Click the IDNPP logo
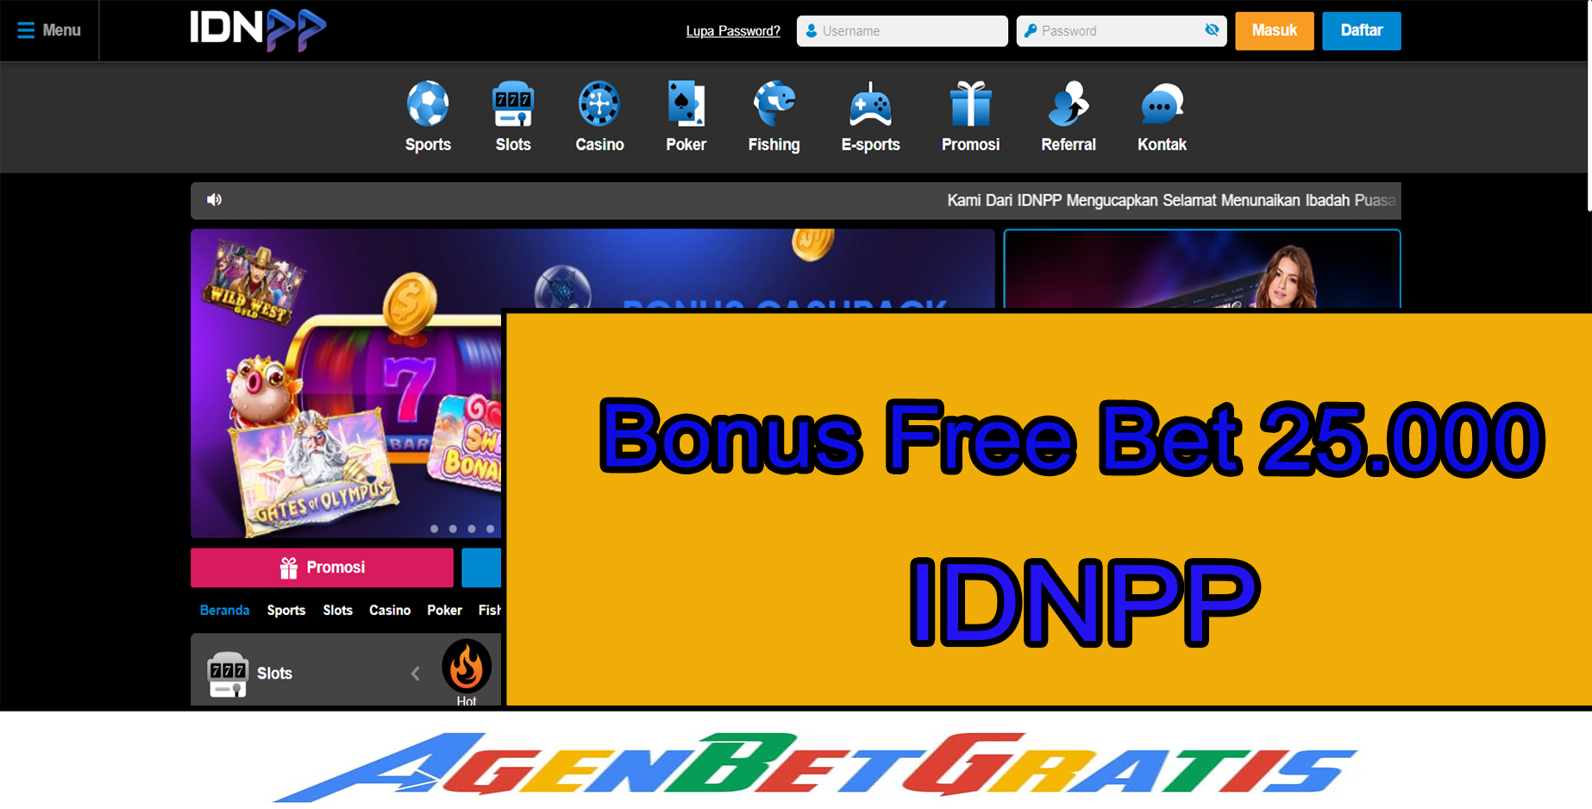Screen dimensions: 1592x809 pos(258,30)
